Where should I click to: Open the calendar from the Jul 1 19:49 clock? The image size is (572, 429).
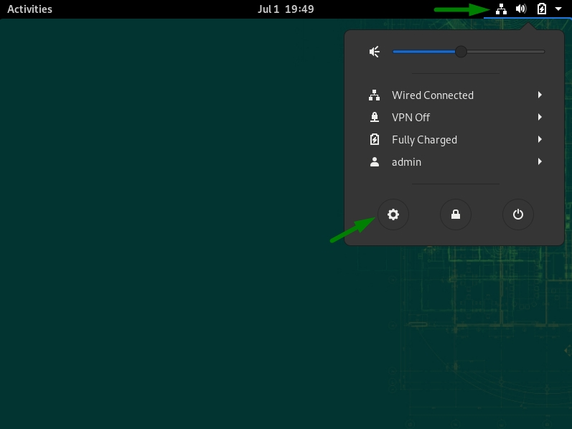(x=286, y=9)
